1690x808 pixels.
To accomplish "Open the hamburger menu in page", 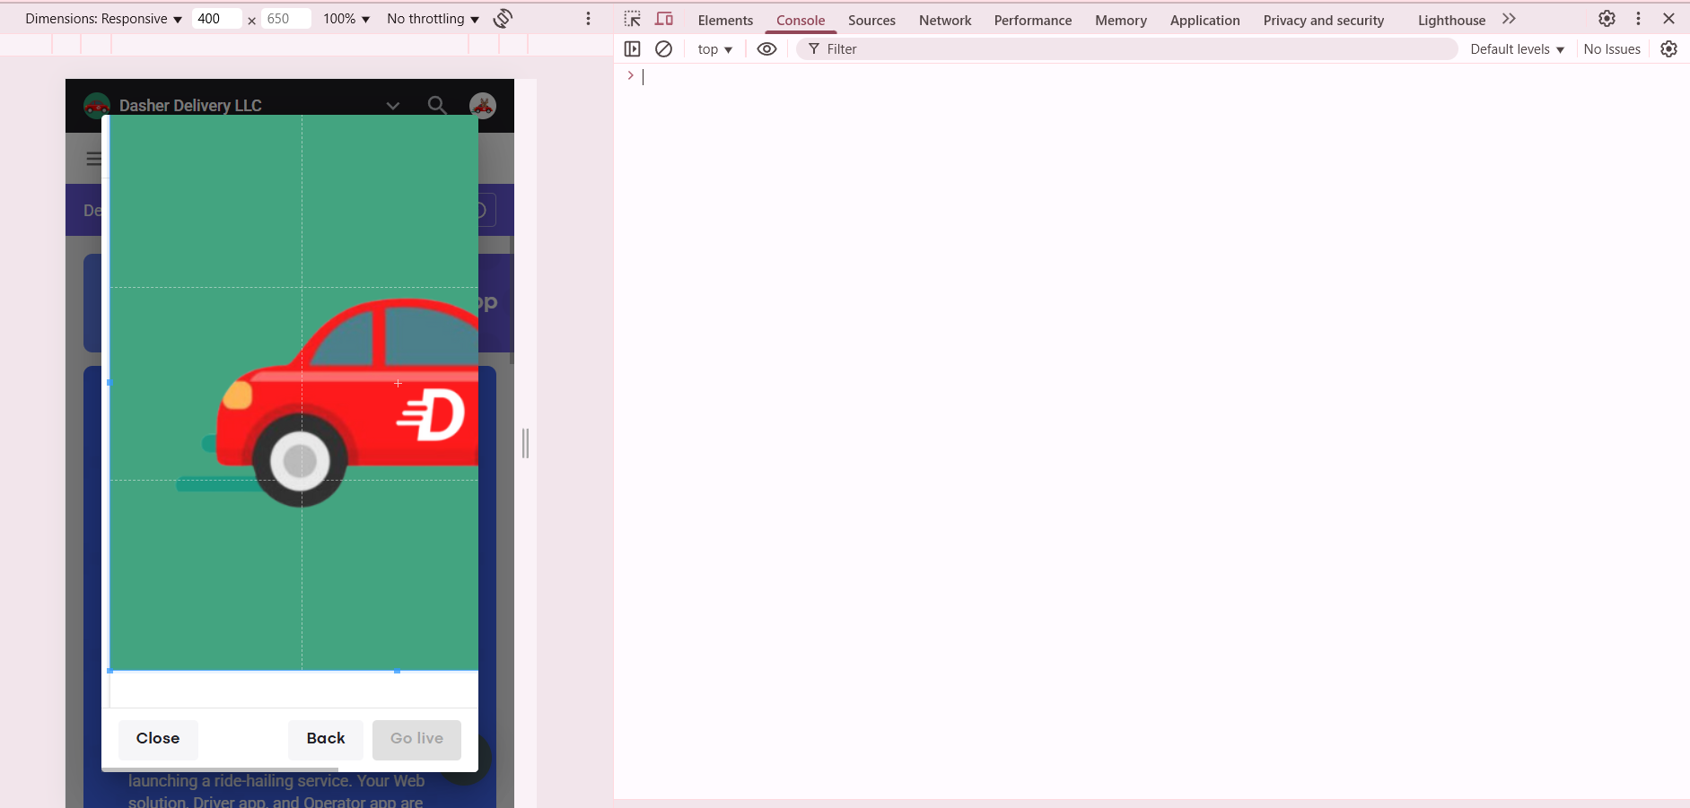I will (x=93, y=159).
